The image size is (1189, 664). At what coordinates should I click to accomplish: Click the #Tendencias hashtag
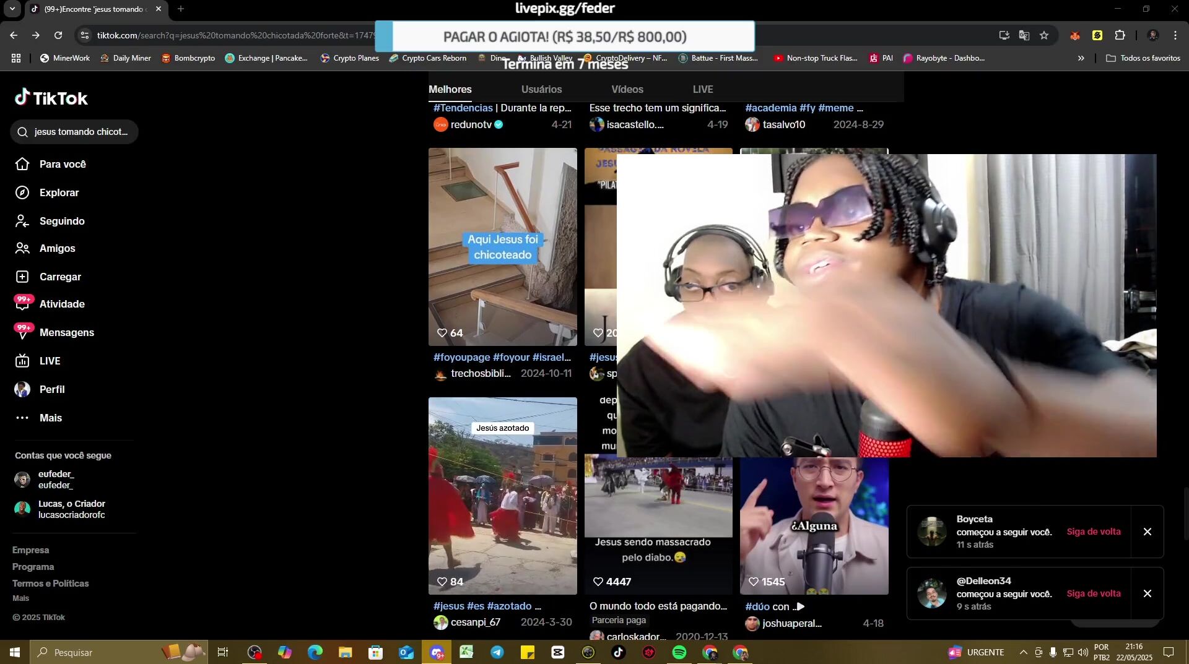pyautogui.click(x=463, y=108)
